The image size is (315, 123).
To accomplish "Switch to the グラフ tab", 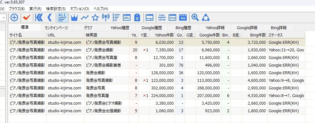I will tap(88, 28).
